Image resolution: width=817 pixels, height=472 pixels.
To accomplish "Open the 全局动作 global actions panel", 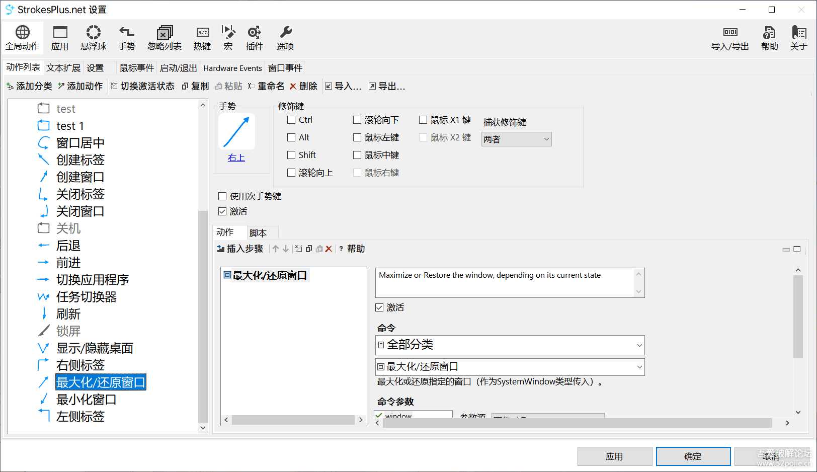I will click(x=23, y=38).
